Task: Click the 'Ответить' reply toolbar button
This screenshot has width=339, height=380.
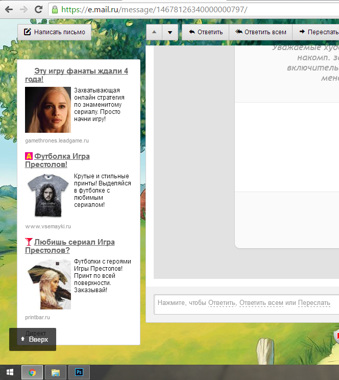Action: coord(205,32)
